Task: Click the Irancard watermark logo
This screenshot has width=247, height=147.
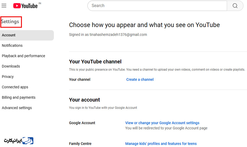Action: tap(19, 141)
